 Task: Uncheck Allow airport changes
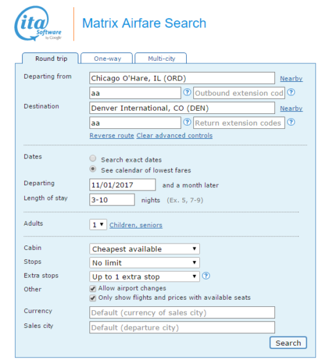tap(93, 289)
